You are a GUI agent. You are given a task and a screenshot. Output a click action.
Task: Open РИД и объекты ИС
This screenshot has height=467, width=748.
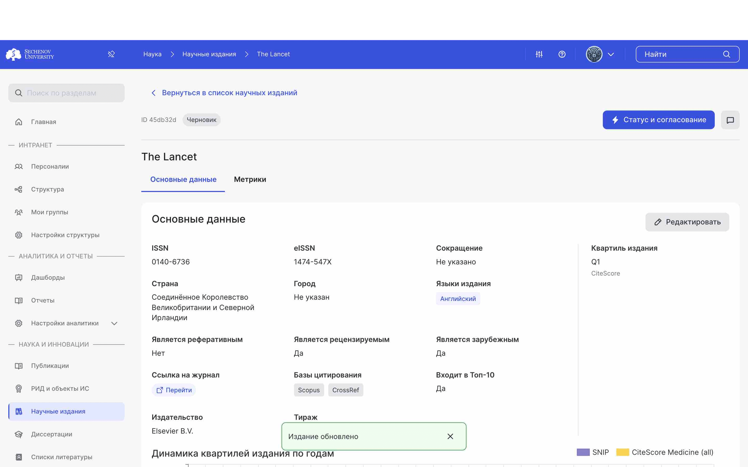coord(66,389)
